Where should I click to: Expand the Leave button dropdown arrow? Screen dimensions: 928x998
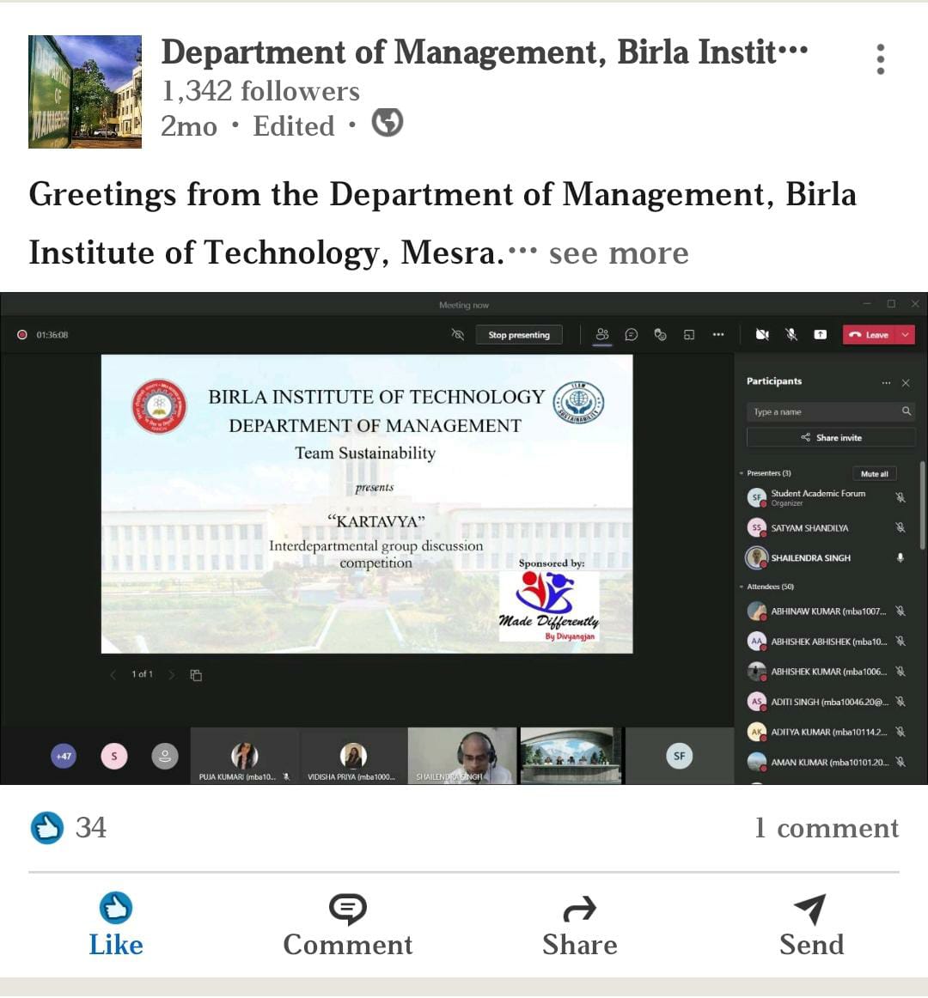click(905, 335)
